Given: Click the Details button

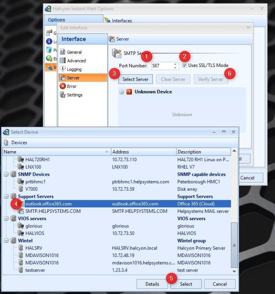Looking at the screenshot, I should [152, 284].
